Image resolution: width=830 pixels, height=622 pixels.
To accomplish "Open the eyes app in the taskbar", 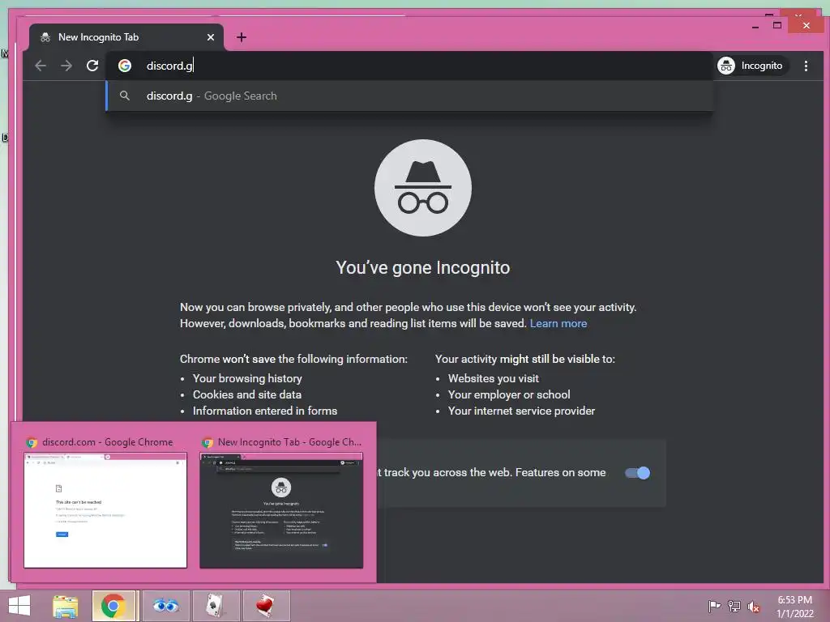I will point(165,606).
